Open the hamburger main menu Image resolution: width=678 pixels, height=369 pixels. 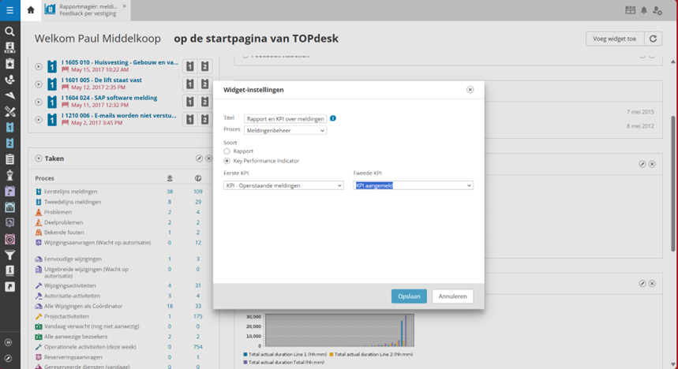coord(9,10)
